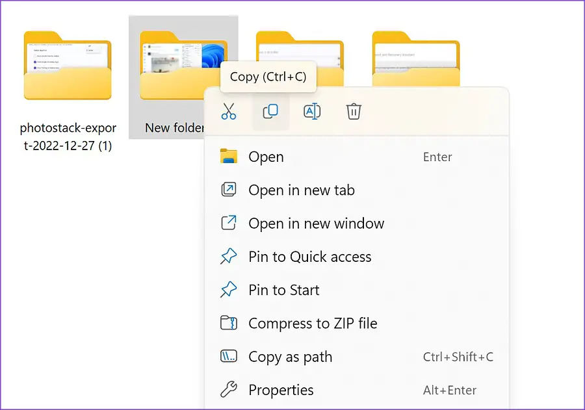Click the zipped folder icon for Compress

coord(229,323)
